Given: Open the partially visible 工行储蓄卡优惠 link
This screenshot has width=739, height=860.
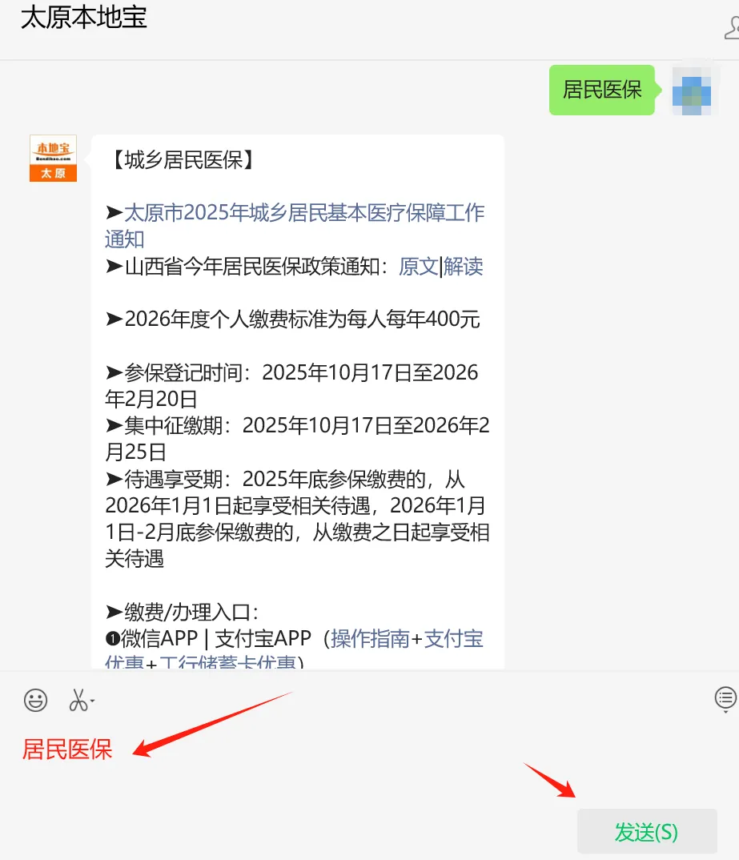Looking at the screenshot, I should tap(227, 662).
